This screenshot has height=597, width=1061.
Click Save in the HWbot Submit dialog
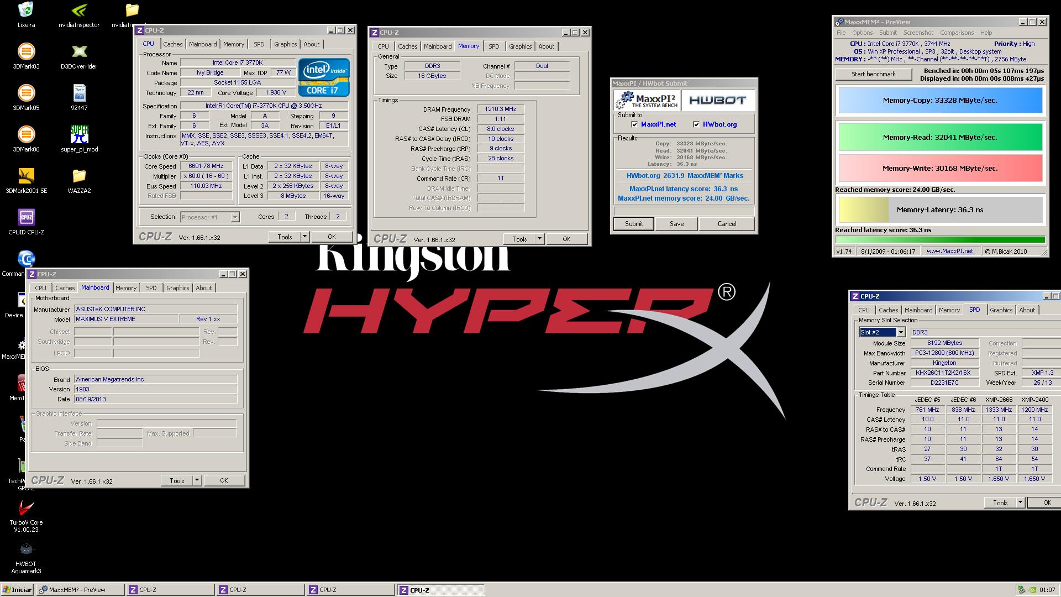[676, 224]
